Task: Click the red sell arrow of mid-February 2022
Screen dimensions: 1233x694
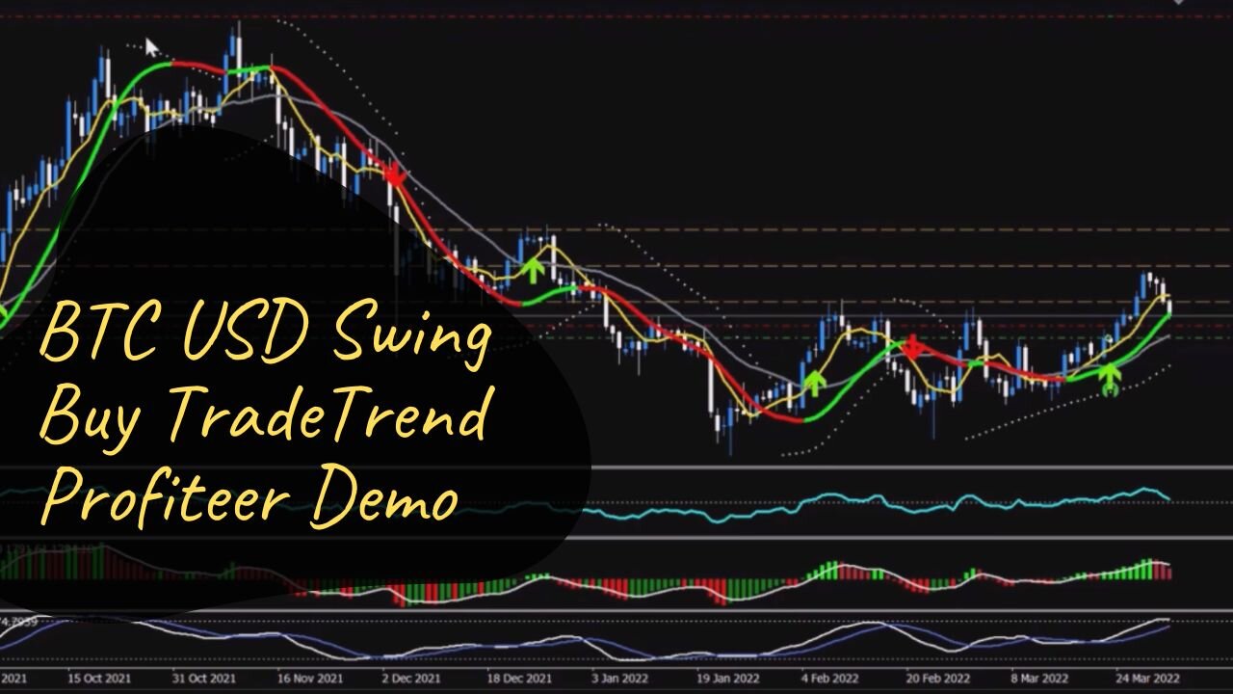Action: (910, 346)
